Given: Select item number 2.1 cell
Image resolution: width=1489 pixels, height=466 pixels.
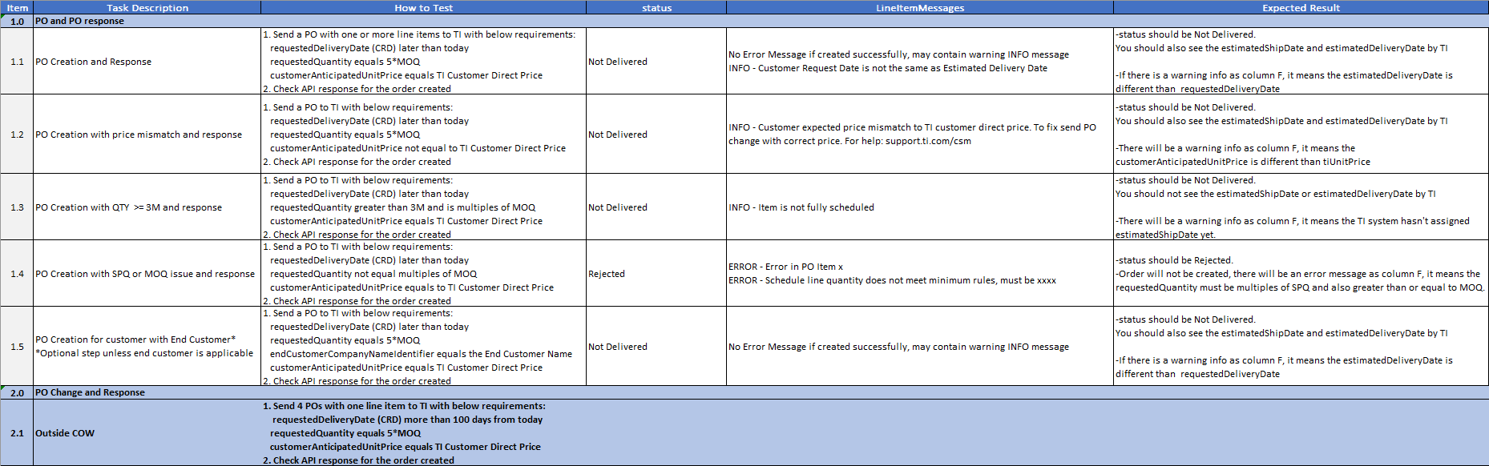Looking at the screenshot, I should point(17,433).
